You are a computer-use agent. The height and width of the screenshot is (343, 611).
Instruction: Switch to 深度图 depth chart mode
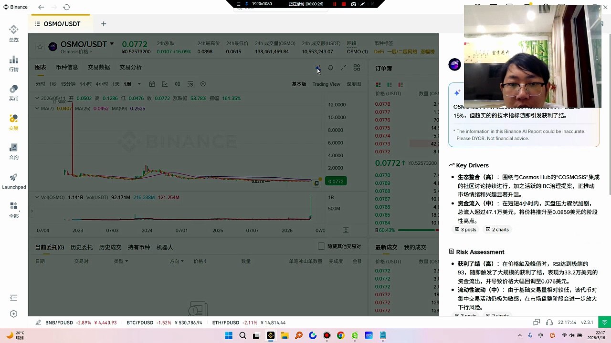tap(354, 84)
